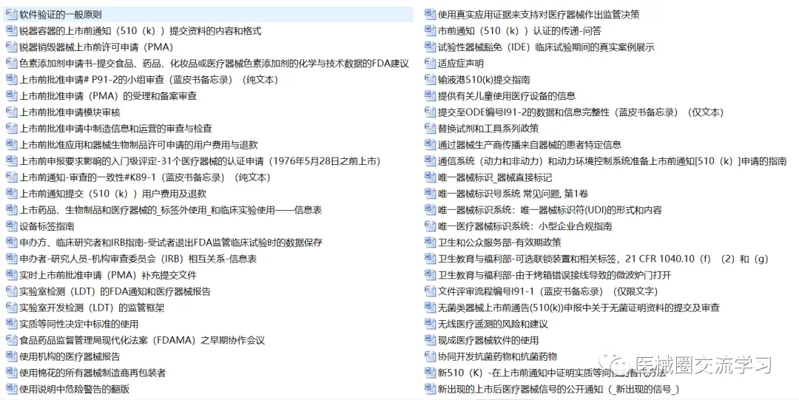This screenshot has height=400, width=799.
Task: Click the document icon for 实验室开发检测（LDT）的监管框架
Action: 11,308
